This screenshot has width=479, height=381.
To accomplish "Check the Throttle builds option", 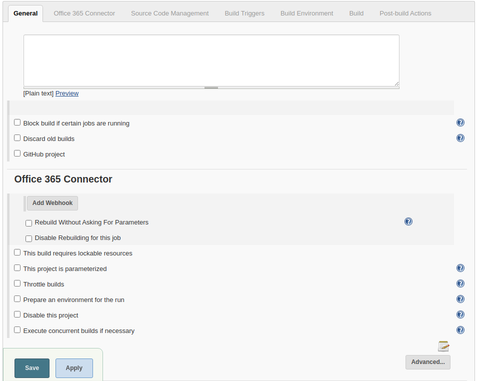I will [17, 283].
